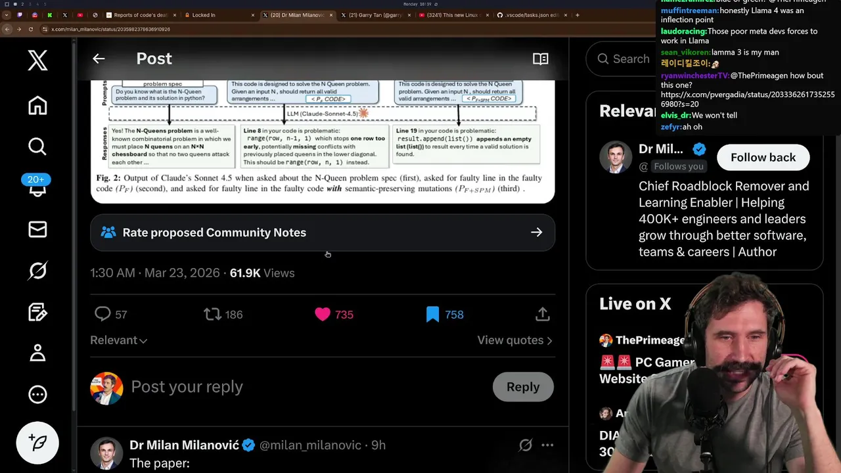Click the 1:30 AM Mar 23, 2026 timestamp
Image resolution: width=841 pixels, height=473 pixels.
[155, 273]
